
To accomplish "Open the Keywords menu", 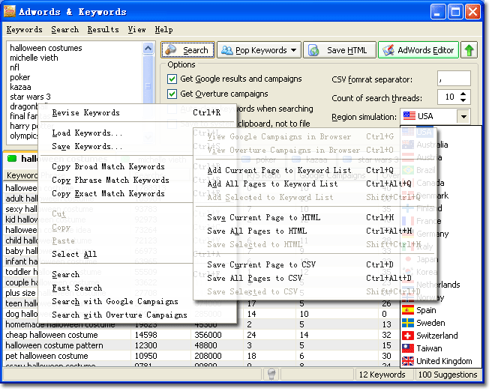I will pyautogui.click(x=25, y=29).
